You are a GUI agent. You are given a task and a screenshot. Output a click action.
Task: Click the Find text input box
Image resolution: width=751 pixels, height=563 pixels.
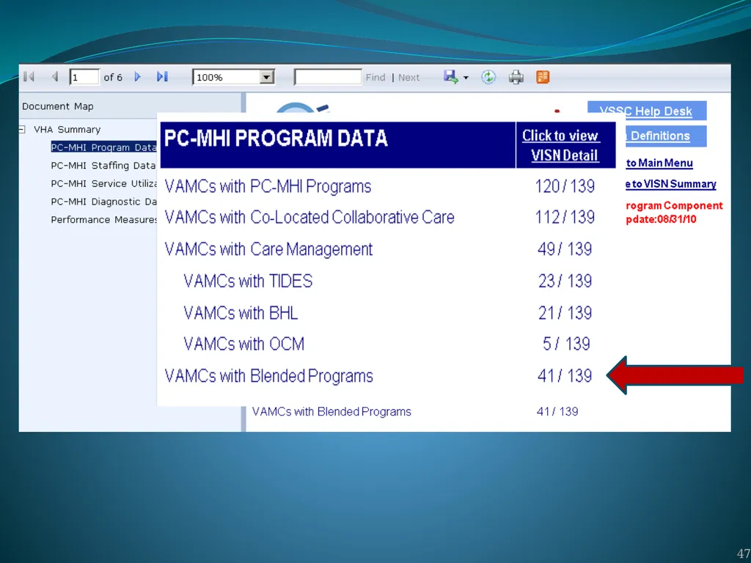(328, 77)
